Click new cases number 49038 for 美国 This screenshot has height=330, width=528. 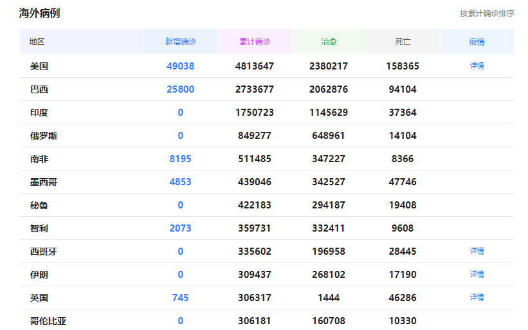(x=181, y=66)
